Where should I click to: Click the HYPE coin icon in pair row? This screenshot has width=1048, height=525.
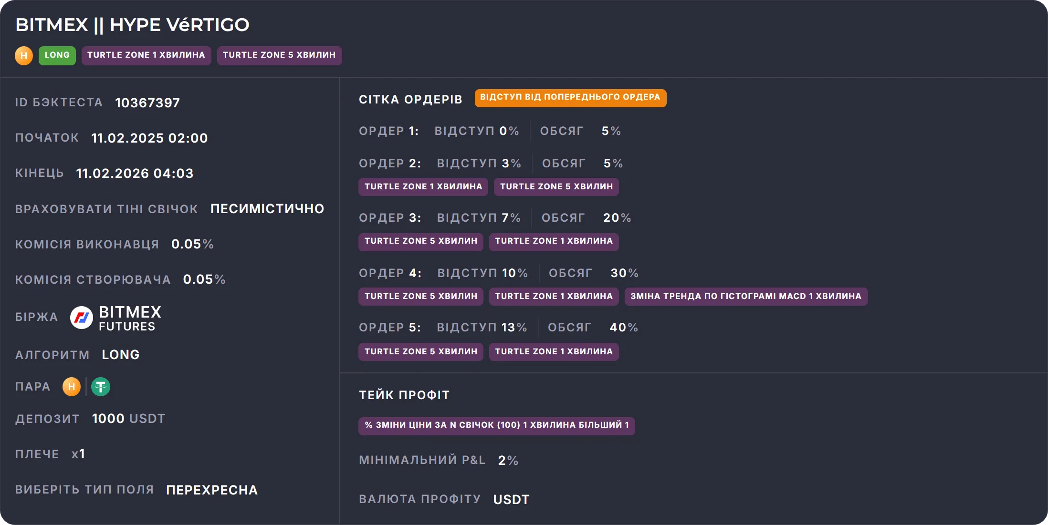point(72,387)
